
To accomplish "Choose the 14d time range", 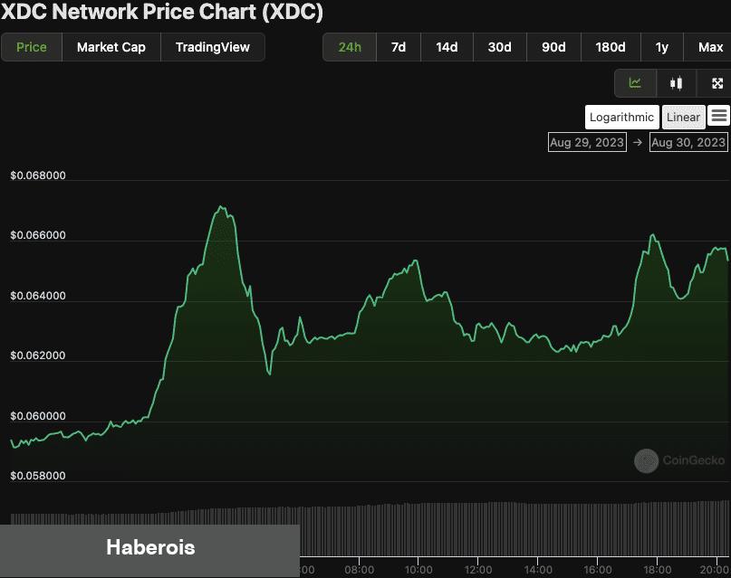I will (447, 47).
